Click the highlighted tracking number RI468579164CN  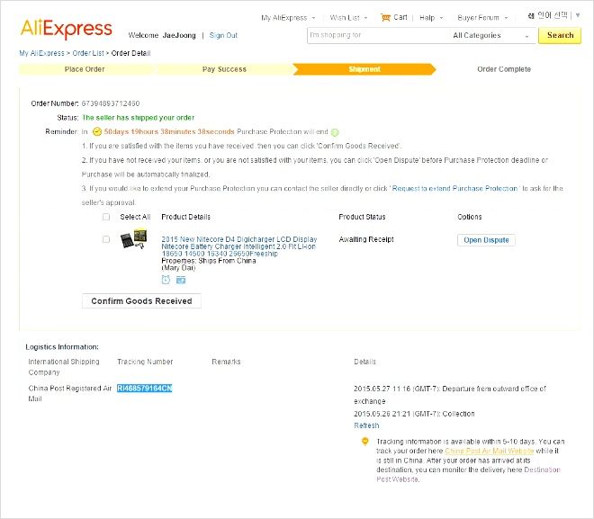click(144, 389)
